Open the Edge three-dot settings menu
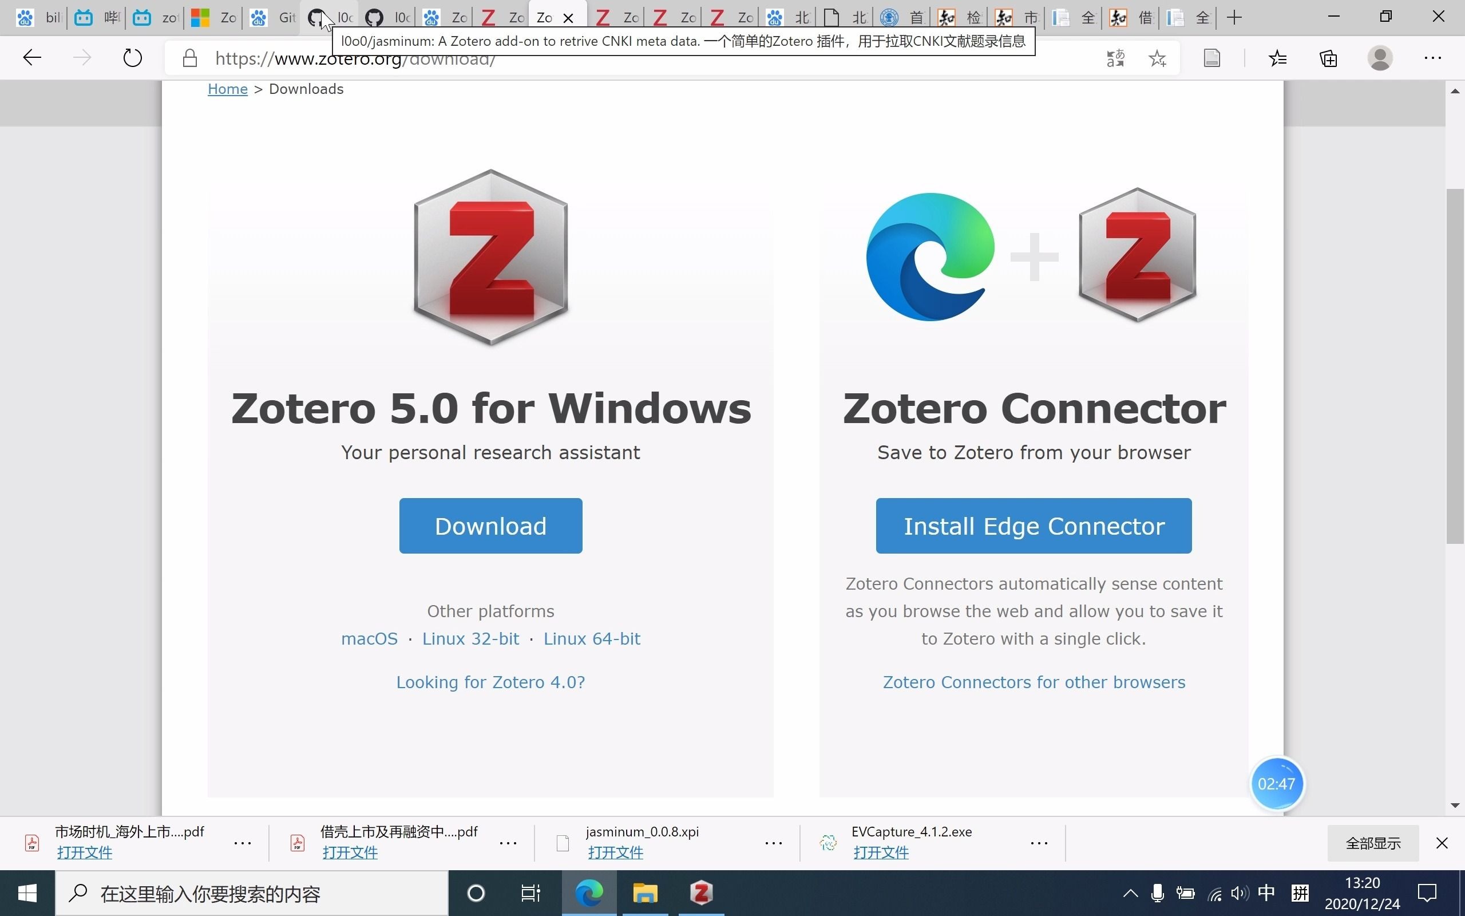 pos(1434,58)
